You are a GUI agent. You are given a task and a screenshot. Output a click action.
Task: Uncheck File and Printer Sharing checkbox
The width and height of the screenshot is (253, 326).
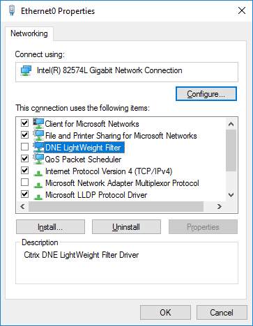[24, 134]
